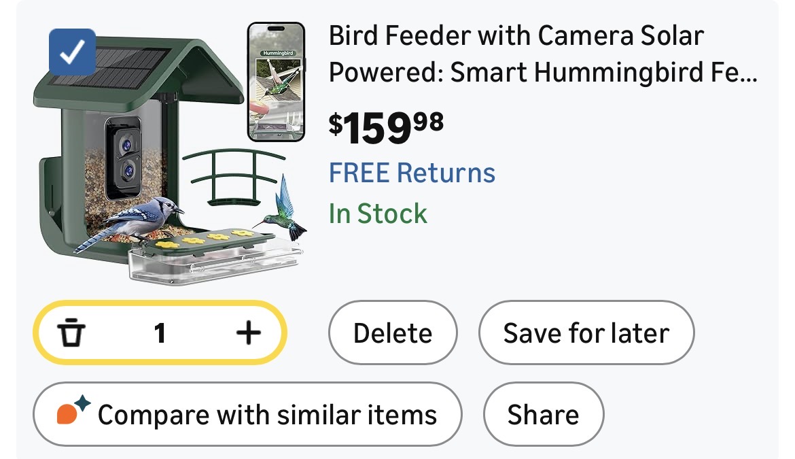Click the Delete button
Image resolution: width=795 pixels, height=459 pixels.
(x=393, y=333)
